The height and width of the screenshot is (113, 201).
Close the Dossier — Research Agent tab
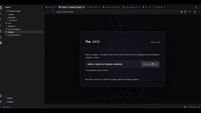pos(84,7)
